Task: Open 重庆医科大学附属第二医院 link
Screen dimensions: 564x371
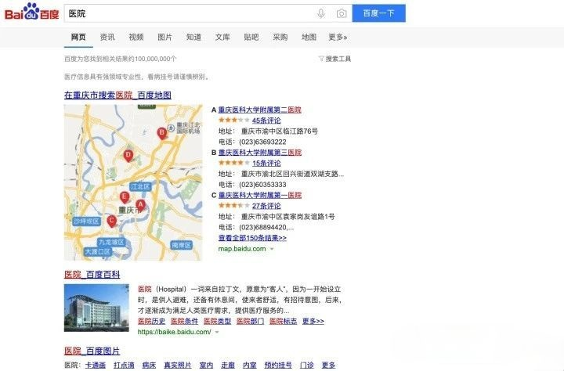Action: point(260,110)
